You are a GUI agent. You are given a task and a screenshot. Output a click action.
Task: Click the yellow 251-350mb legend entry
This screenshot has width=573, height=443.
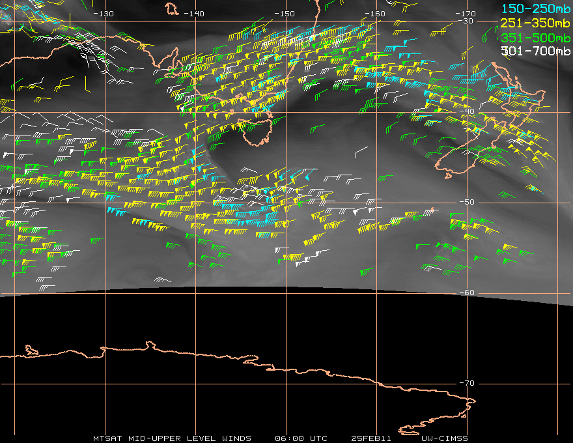click(x=535, y=23)
